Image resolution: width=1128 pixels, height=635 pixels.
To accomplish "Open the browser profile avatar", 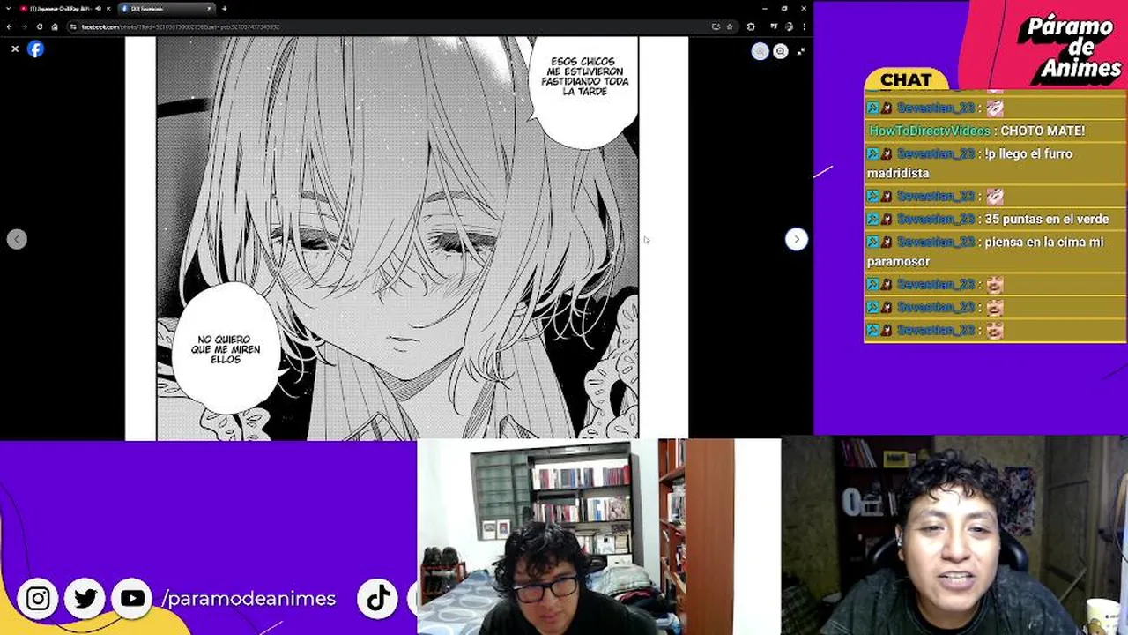I will [788, 26].
